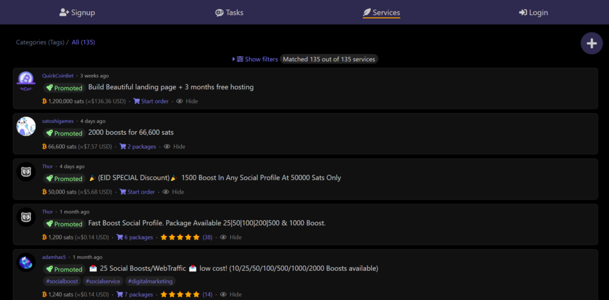609x300 pixels.
Task: Open adamhas5 avatar image
Action: [x=26, y=263]
